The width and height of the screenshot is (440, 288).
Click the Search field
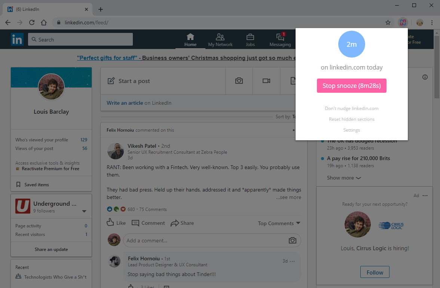(x=80, y=40)
